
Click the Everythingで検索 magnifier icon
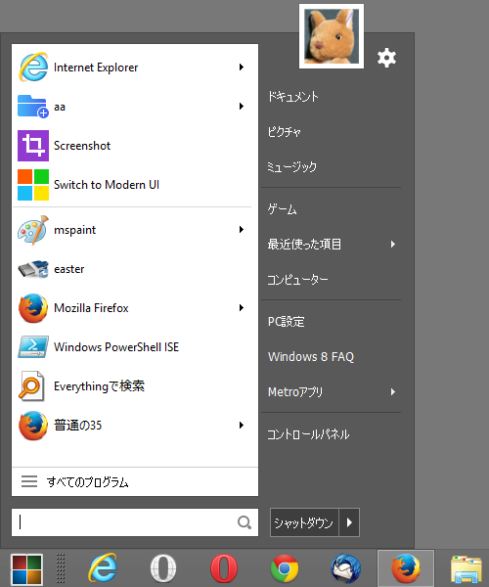click(32, 386)
